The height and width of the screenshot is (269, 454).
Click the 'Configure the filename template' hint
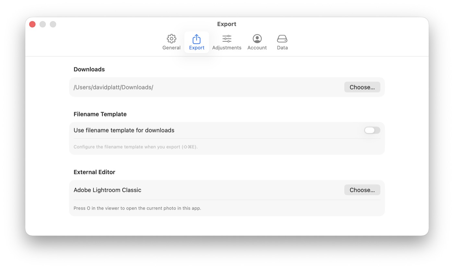136,147
